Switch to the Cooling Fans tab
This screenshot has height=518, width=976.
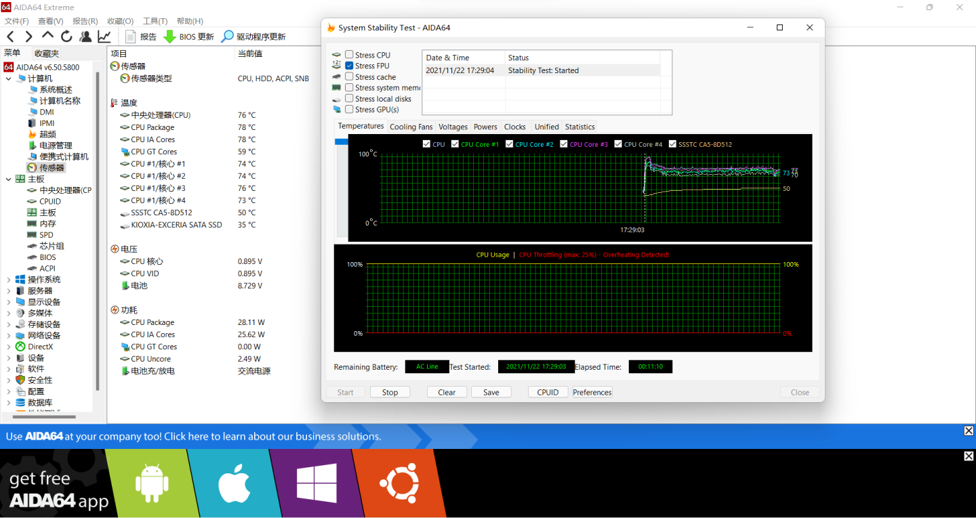pyautogui.click(x=411, y=127)
